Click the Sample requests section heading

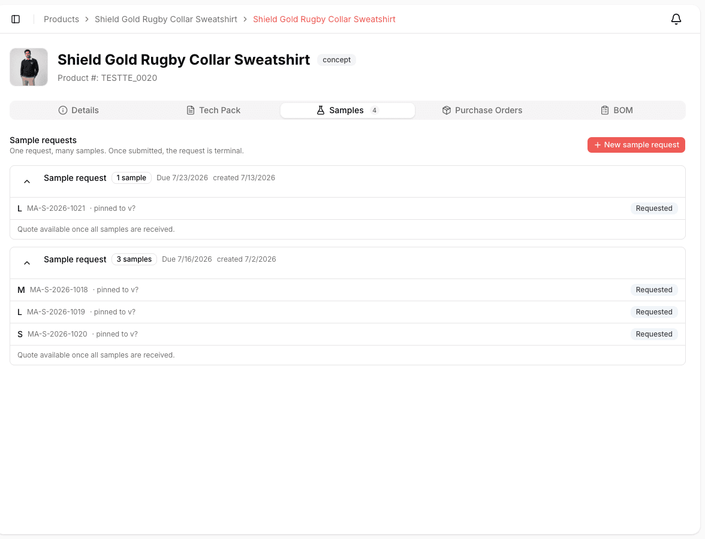[43, 140]
